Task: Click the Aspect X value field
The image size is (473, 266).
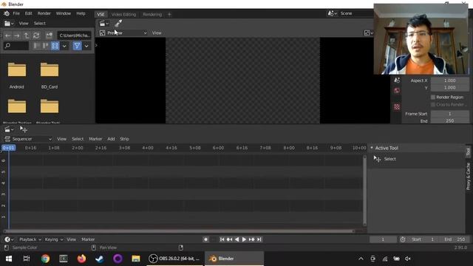Action: click(449, 81)
